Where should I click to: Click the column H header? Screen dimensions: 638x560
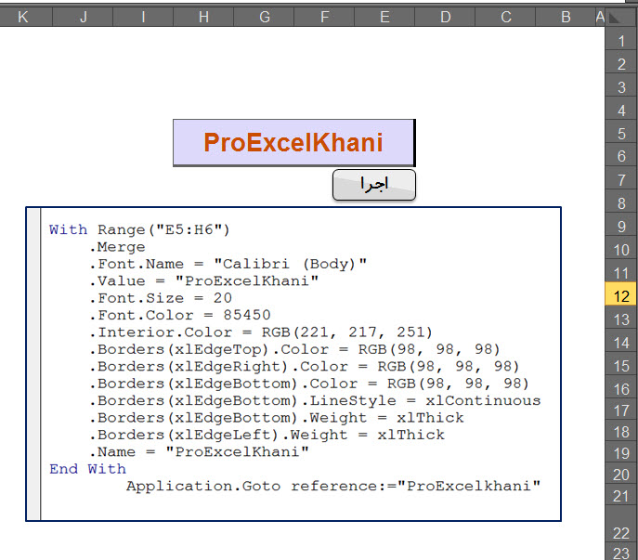coord(203,17)
